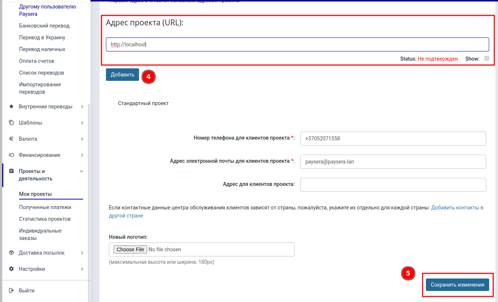Click the clipboard icon beside Проекты и деятельность

[11, 171]
